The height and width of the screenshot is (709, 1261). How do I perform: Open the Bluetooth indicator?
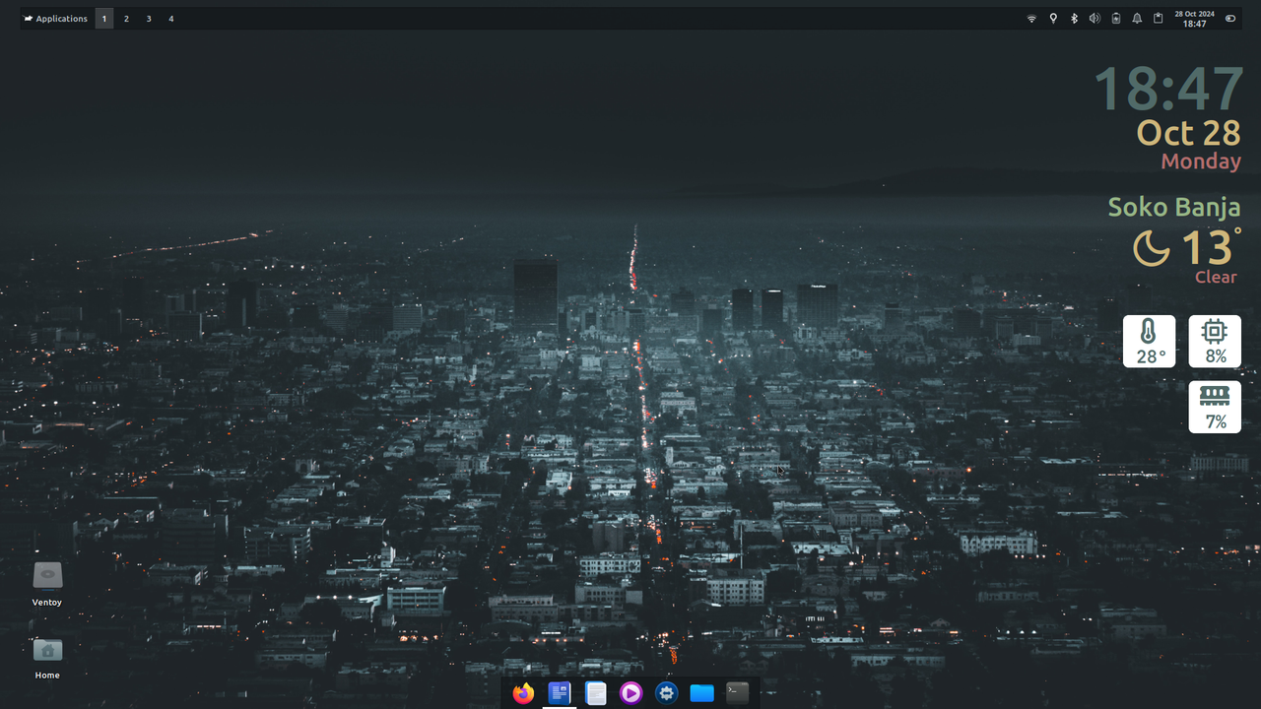click(1074, 19)
